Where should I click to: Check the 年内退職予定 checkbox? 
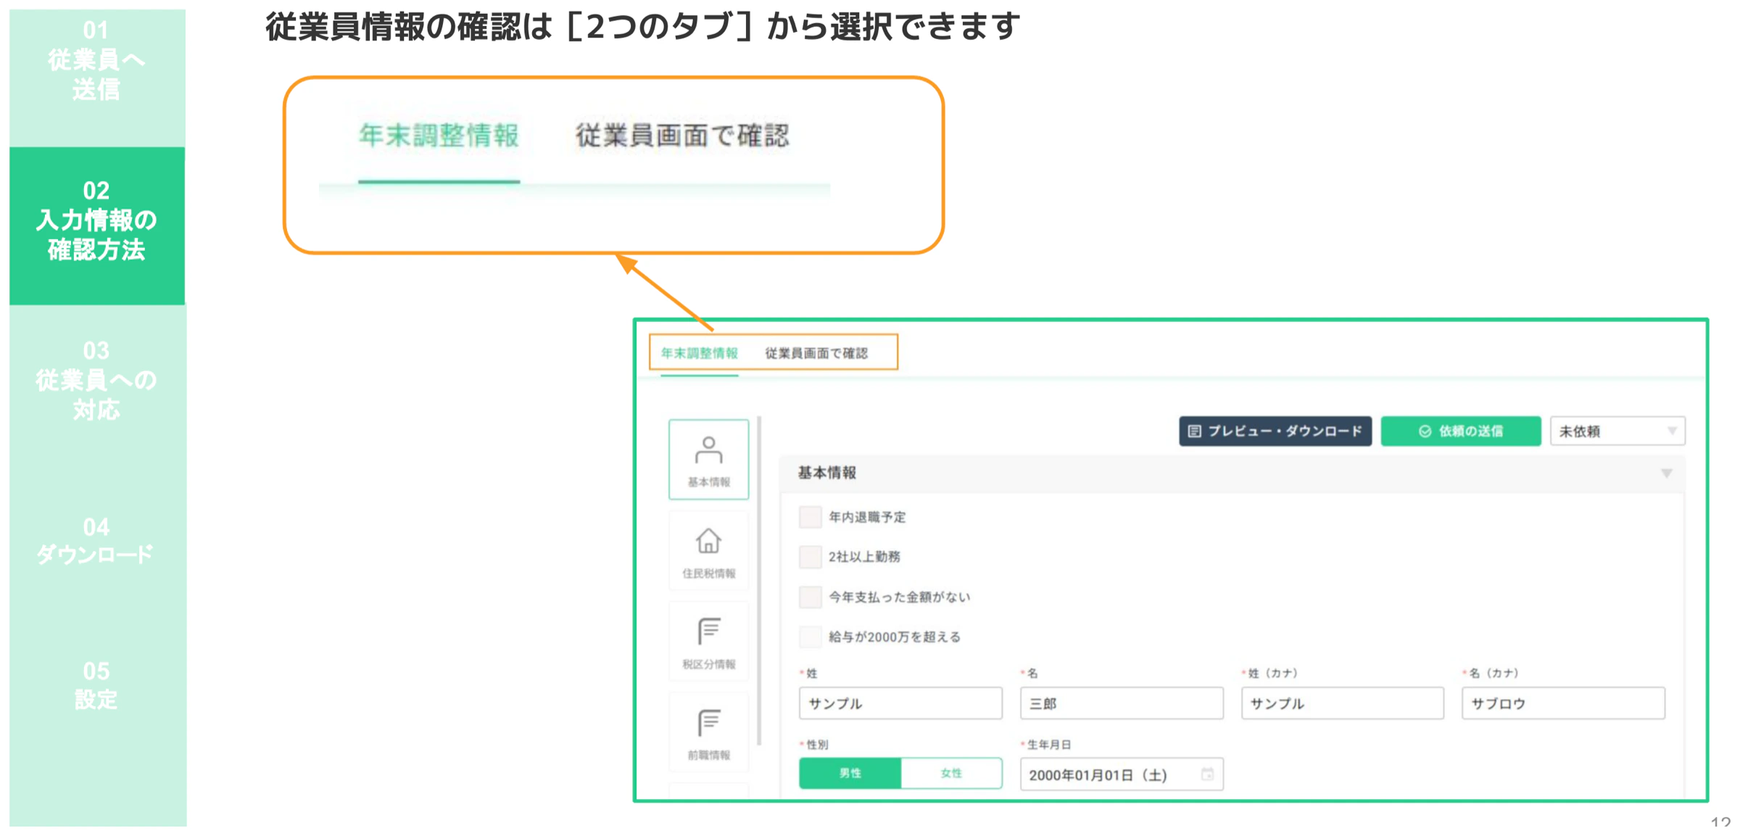coord(810,517)
